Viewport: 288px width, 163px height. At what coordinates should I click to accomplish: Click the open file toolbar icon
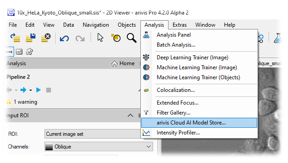(x=15, y=38)
